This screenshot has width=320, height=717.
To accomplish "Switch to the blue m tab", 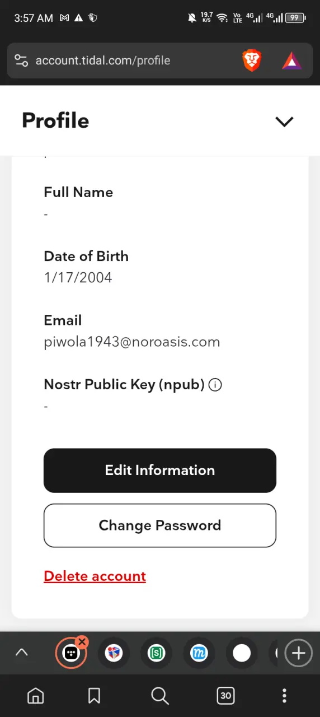I will [199, 653].
